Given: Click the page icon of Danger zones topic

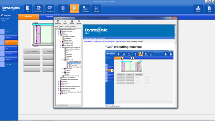Looking at the screenshot, I should coord(63,40).
